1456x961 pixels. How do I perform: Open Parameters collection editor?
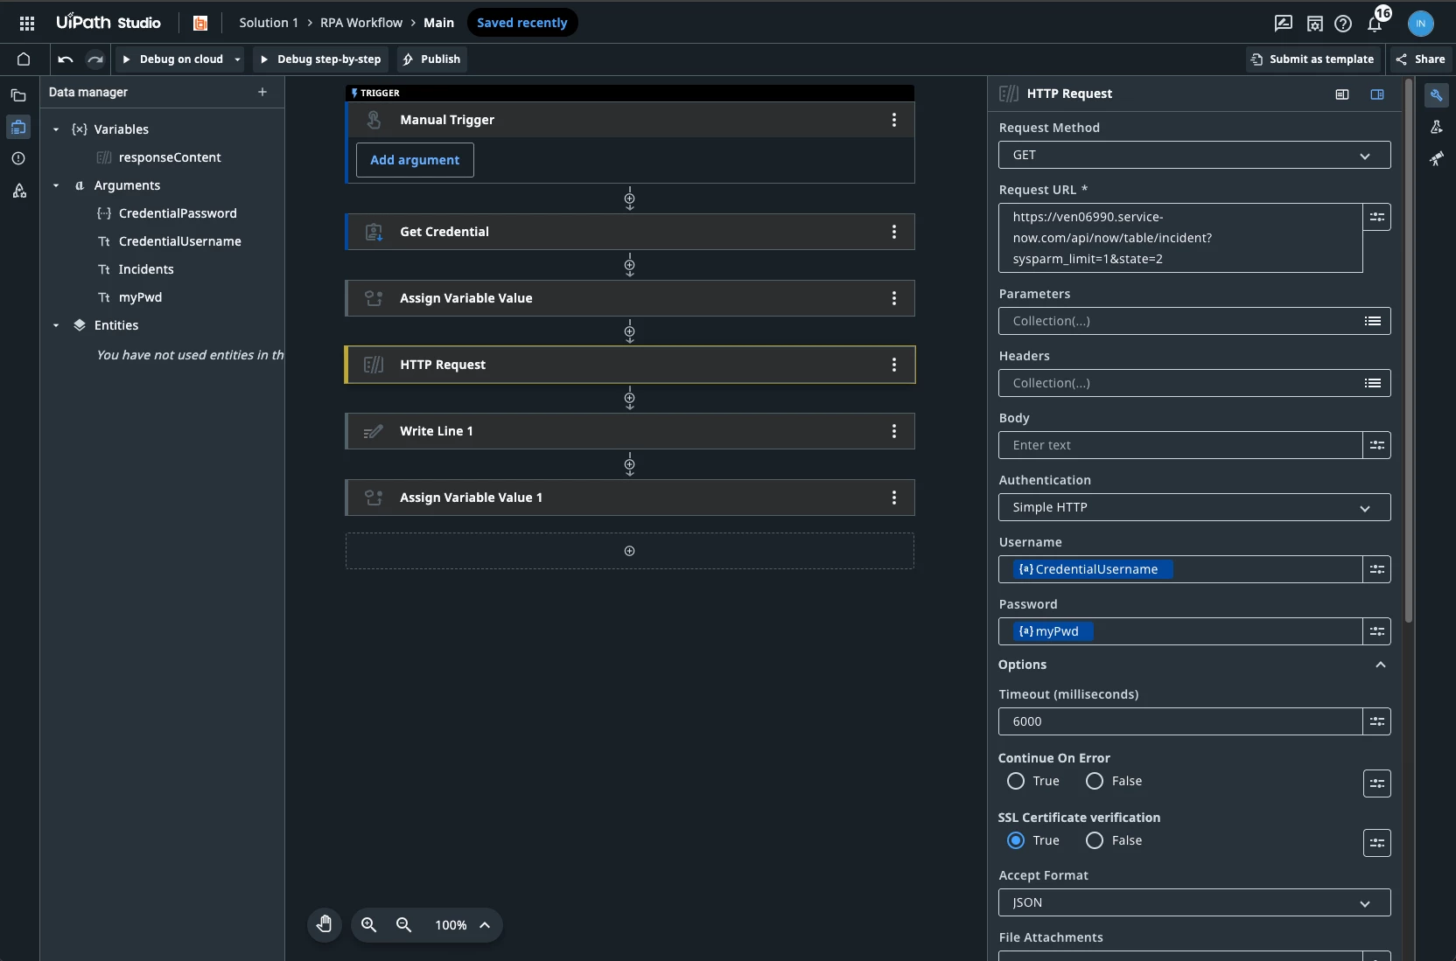[x=1373, y=321]
